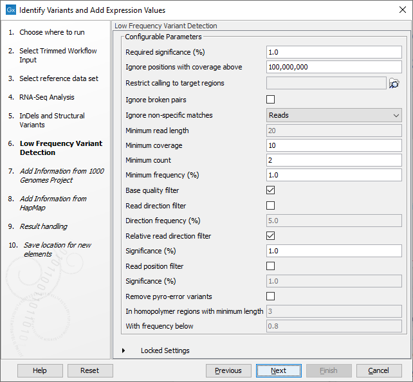Open the Ignore non-specific matches dropdown
This screenshot has height=382, width=413.
(x=334, y=115)
